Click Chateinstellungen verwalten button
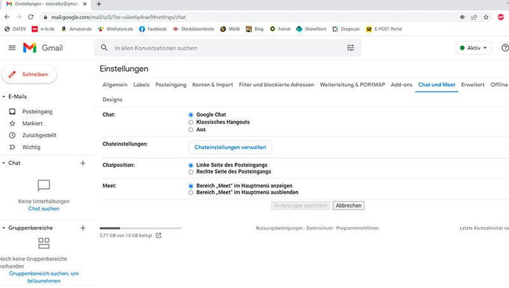 coord(230,147)
